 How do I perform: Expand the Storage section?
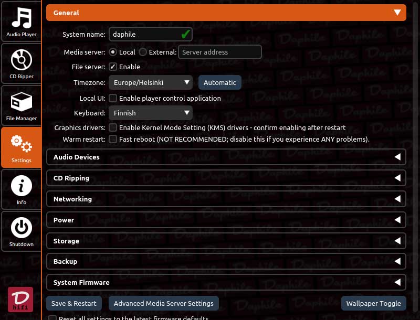(x=226, y=241)
